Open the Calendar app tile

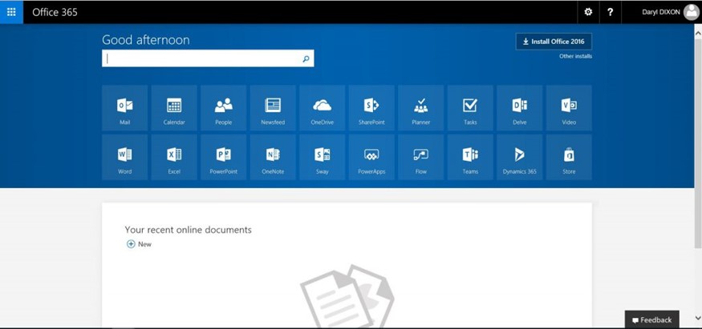(174, 107)
